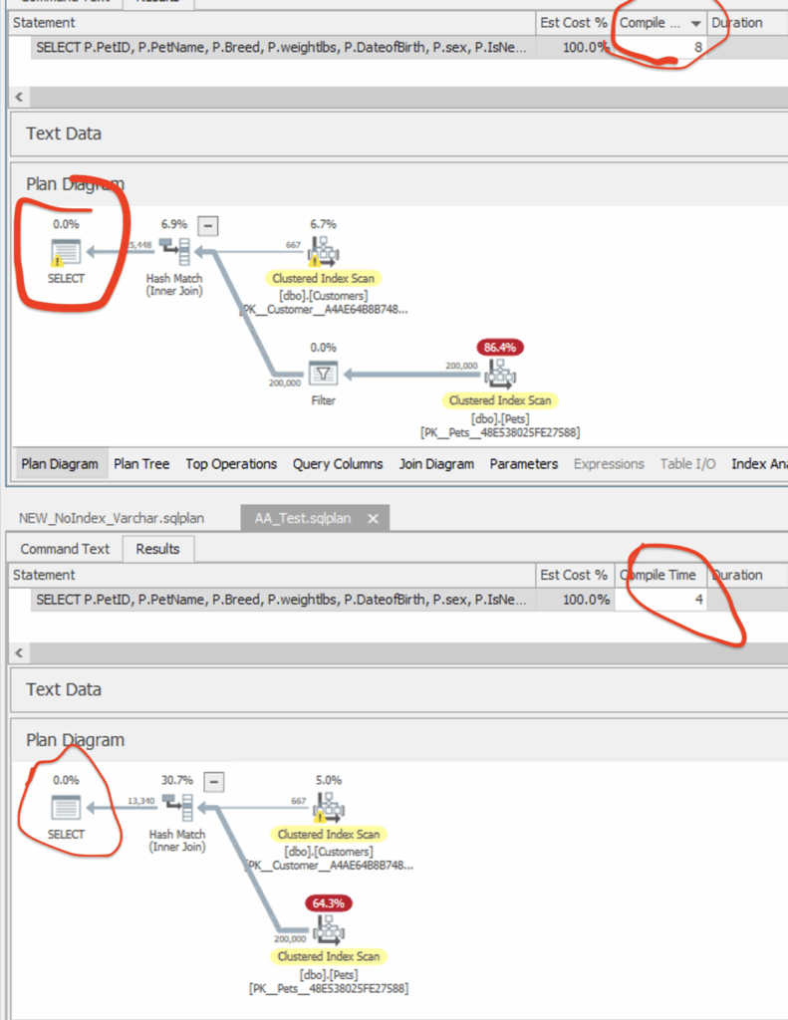Switch to the Plan Tree tab
Viewport: 788px width, 1020px height.
pos(141,464)
